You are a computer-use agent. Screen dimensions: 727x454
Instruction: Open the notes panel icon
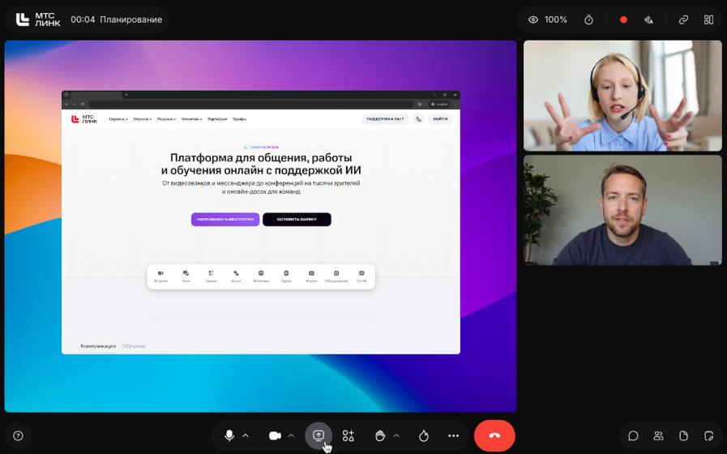pyautogui.click(x=708, y=435)
